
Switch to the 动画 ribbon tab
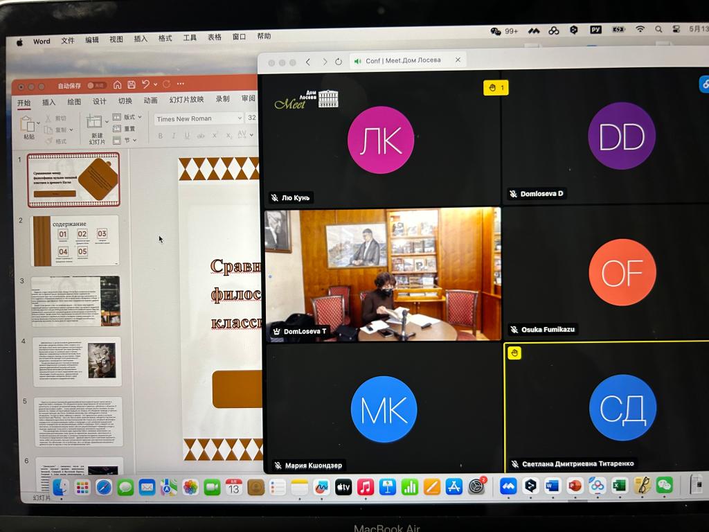(150, 100)
